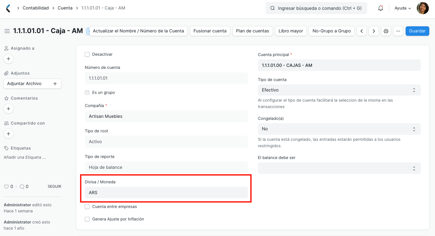This screenshot has height=236, width=435.
Task: Check the Desactivar checkbox
Action: click(87, 54)
